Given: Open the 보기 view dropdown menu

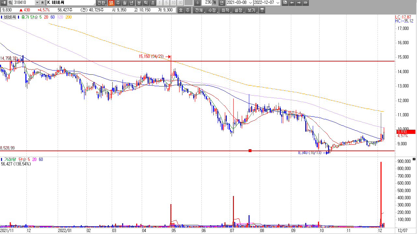Looking at the screenshot, I should [252, 10].
